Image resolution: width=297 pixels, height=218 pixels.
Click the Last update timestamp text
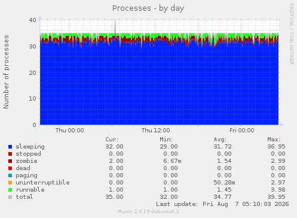222,204
